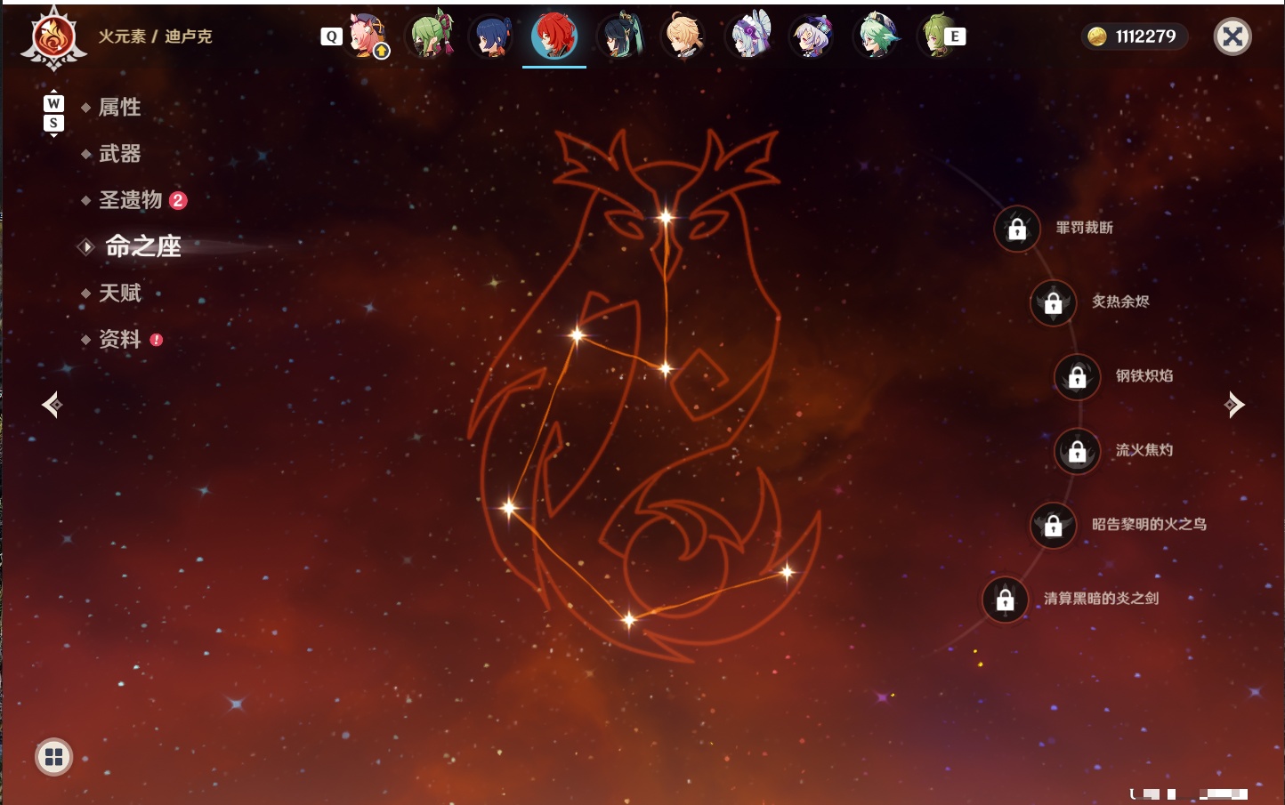Click the constellation star on the owl's forehead

[666, 217]
